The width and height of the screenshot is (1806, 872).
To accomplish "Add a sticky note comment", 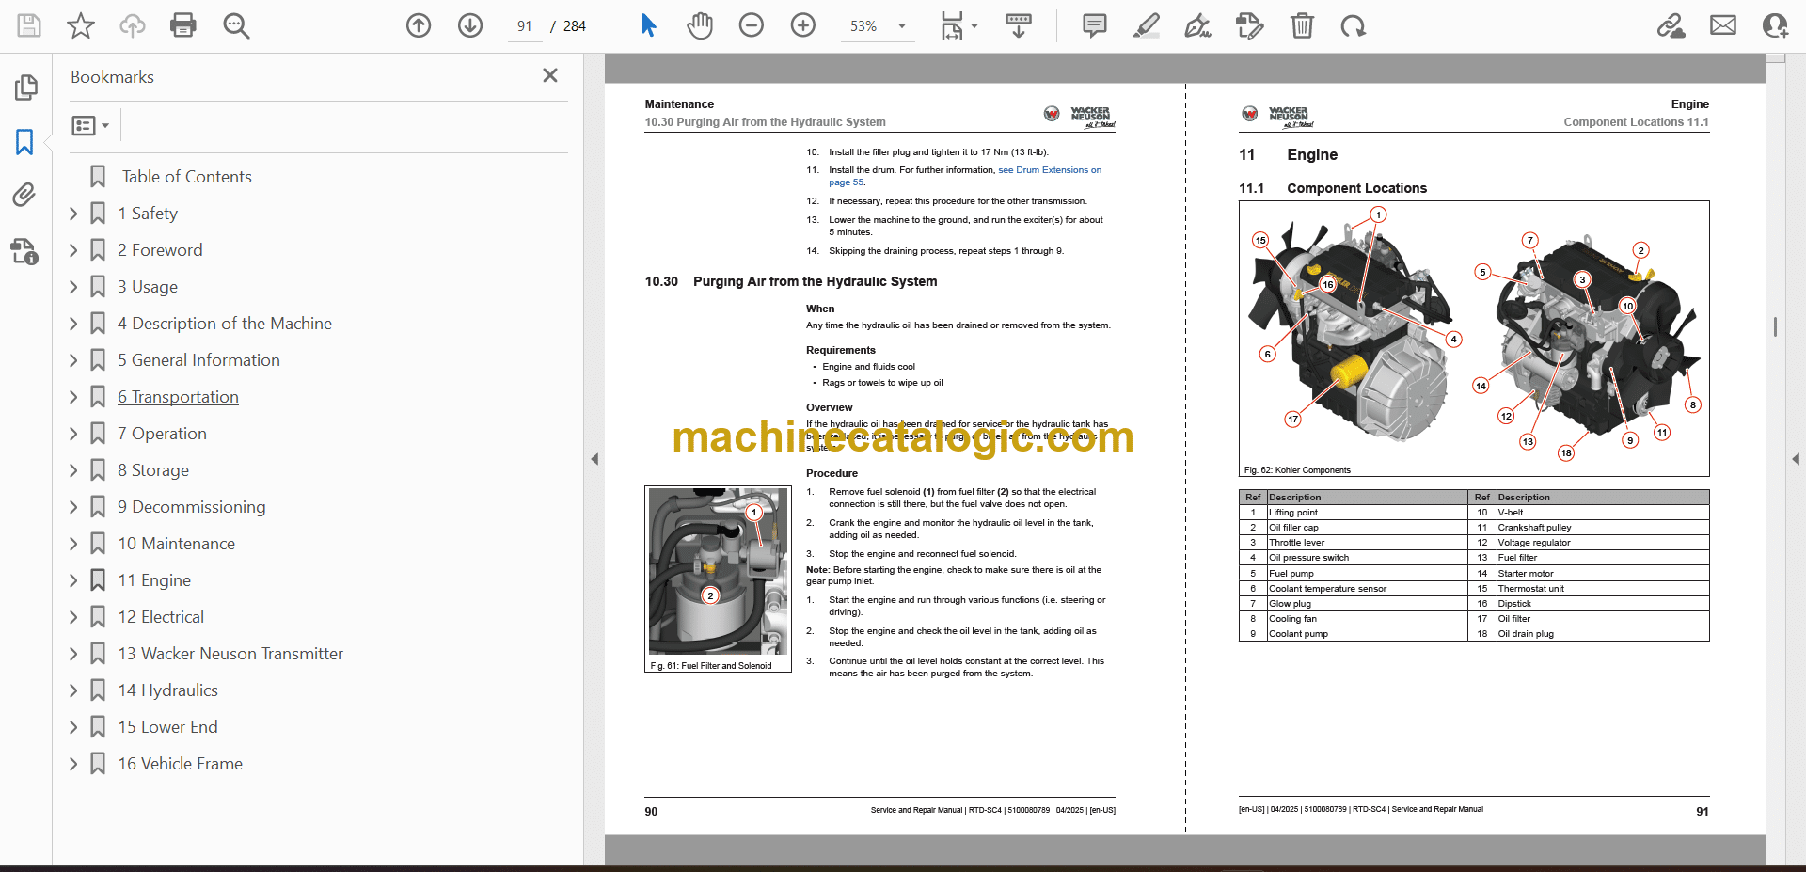I will (x=1094, y=25).
